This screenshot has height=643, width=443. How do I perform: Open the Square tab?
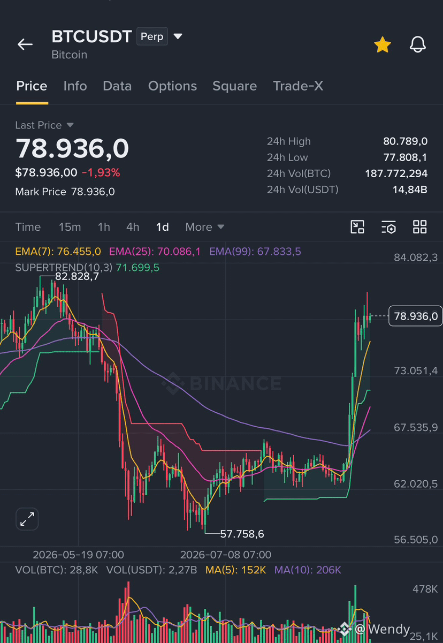234,86
